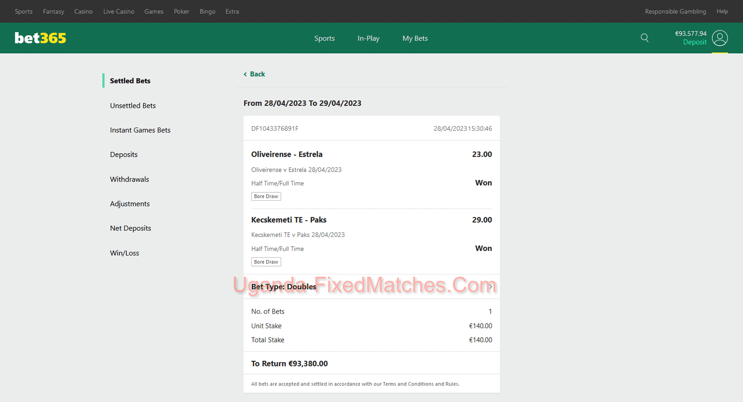743x402 pixels.
Task: Click Bore Draw tag under Oliveirense match
Action: point(266,197)
